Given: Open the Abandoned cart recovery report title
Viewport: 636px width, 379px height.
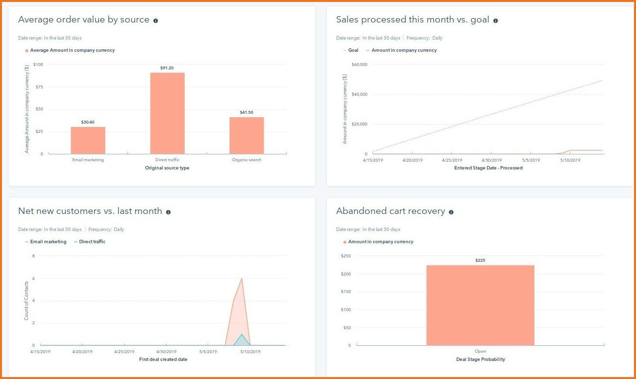Looking at the screenshot, I should 390,211.
